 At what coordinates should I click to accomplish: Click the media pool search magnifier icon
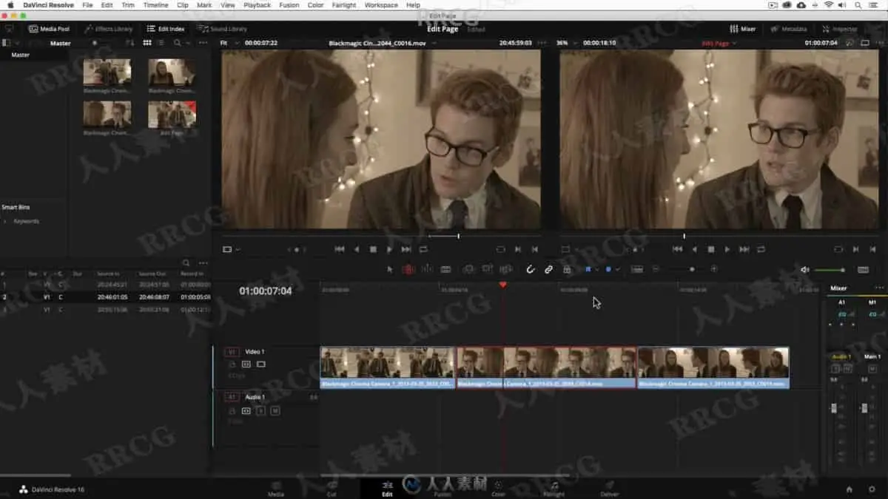[x=177, y=44]
